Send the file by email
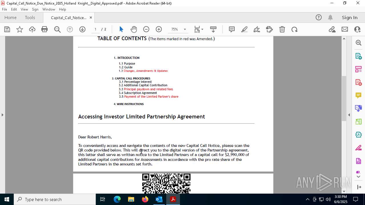Viewport: 365px width, 205px height. 345,29
